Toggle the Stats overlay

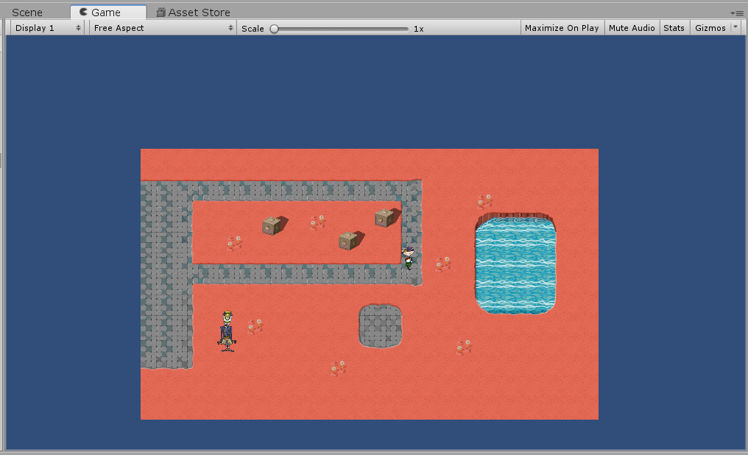674,28
